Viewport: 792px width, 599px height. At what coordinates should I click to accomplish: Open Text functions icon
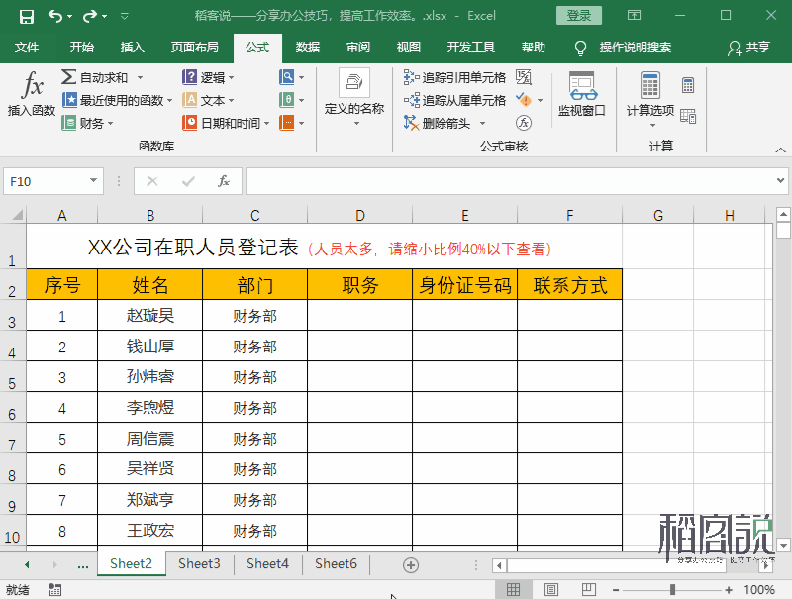tap(189, 100)
